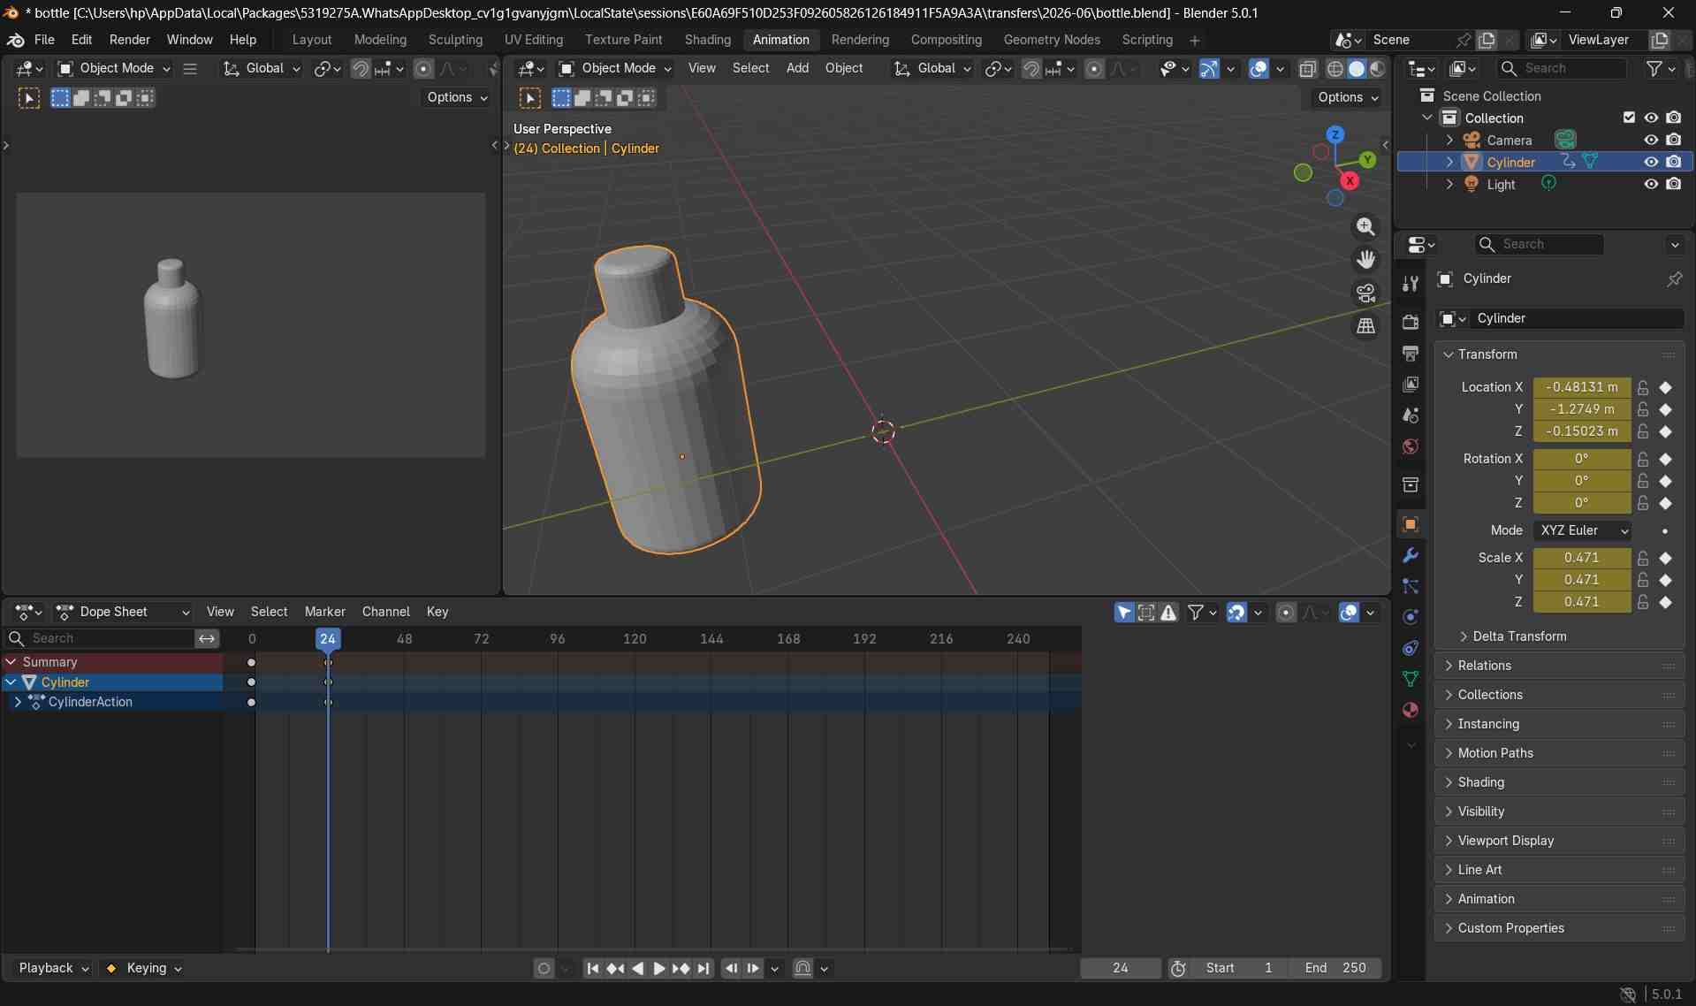Image resolution: width=1696 pixels, height=1006 pixels.
Task: Jump to the end frame button
Action: (x=703, y=968)
